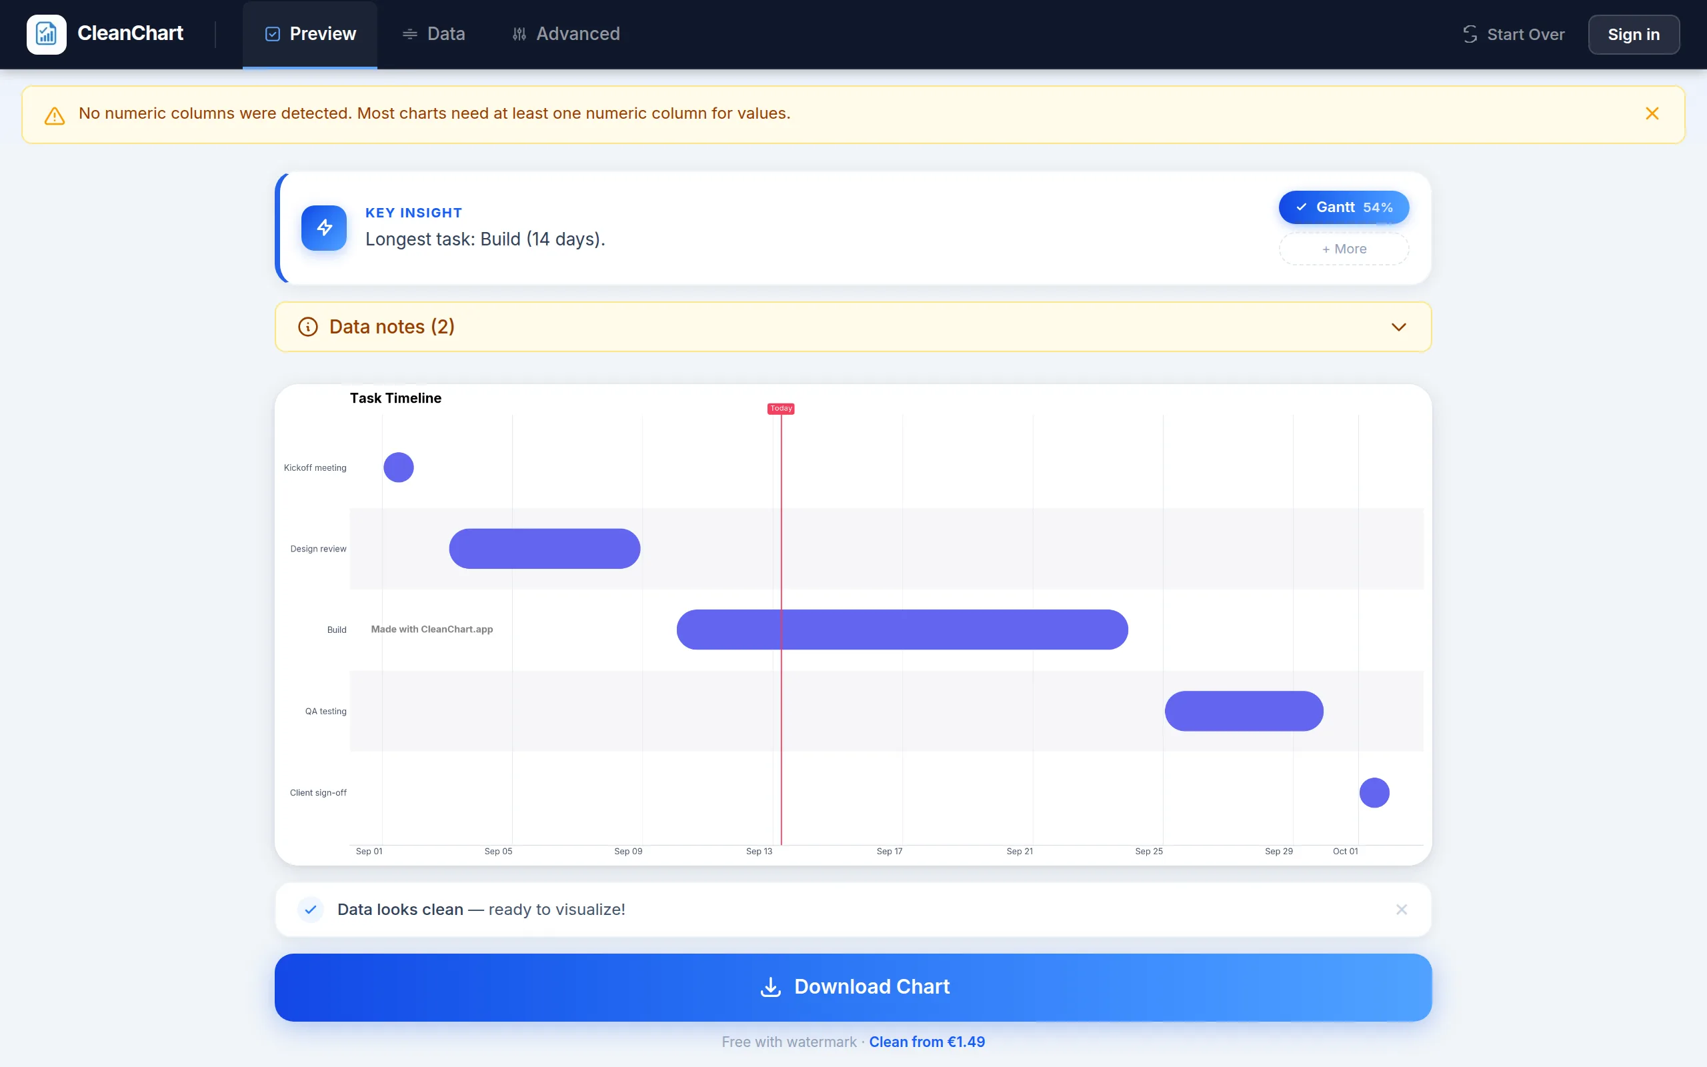
Task: Click the CleanChart logo icon
Action: 47,34
